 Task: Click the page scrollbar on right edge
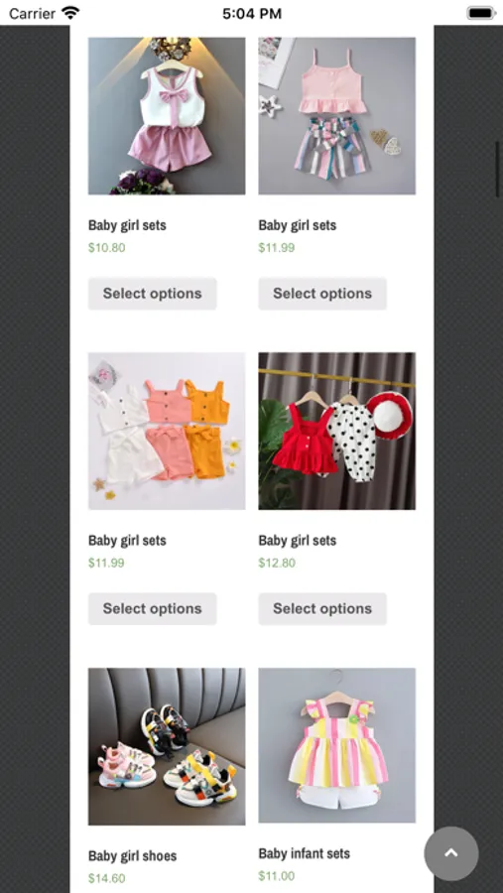(x=497, y=169)
